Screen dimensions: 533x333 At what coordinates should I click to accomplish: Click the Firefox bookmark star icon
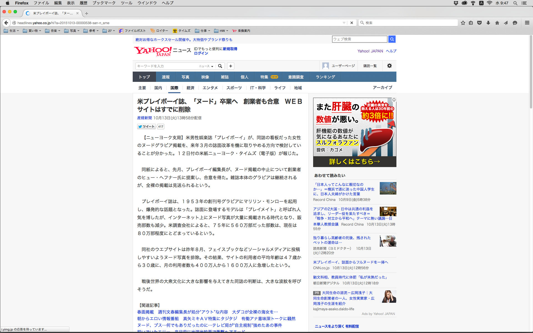tap(463, 23)
